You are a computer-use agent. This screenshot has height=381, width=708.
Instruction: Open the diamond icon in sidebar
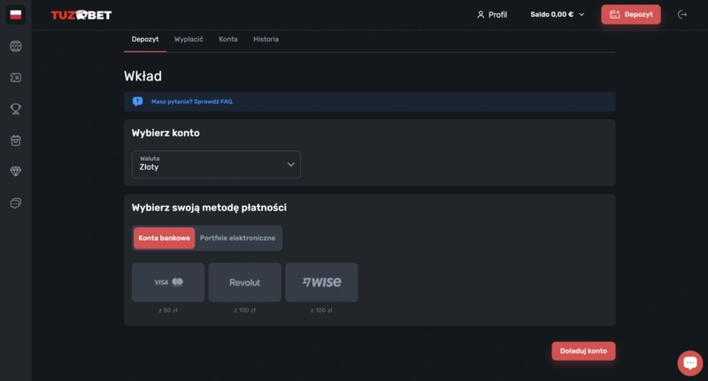(15, 171)
